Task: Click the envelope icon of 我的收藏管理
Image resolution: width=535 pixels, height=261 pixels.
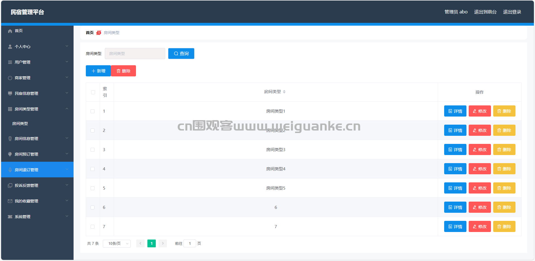Action: tap(10, 201)
